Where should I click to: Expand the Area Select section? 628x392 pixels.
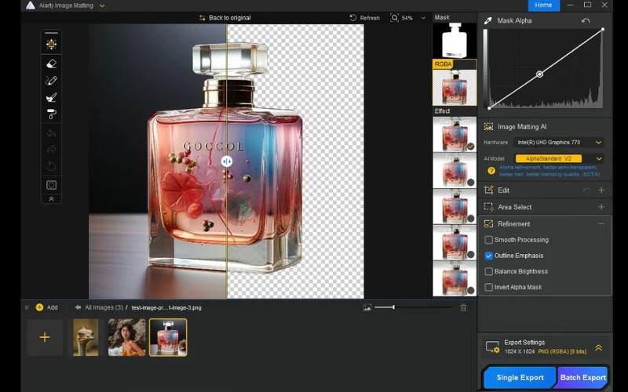tap(601, 207)
